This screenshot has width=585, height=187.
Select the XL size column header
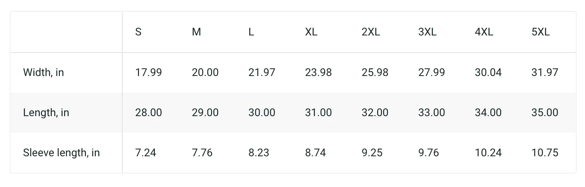(311, 32)
